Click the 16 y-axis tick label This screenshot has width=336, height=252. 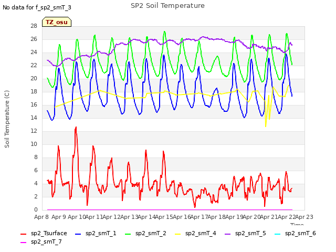pos(34,104)
